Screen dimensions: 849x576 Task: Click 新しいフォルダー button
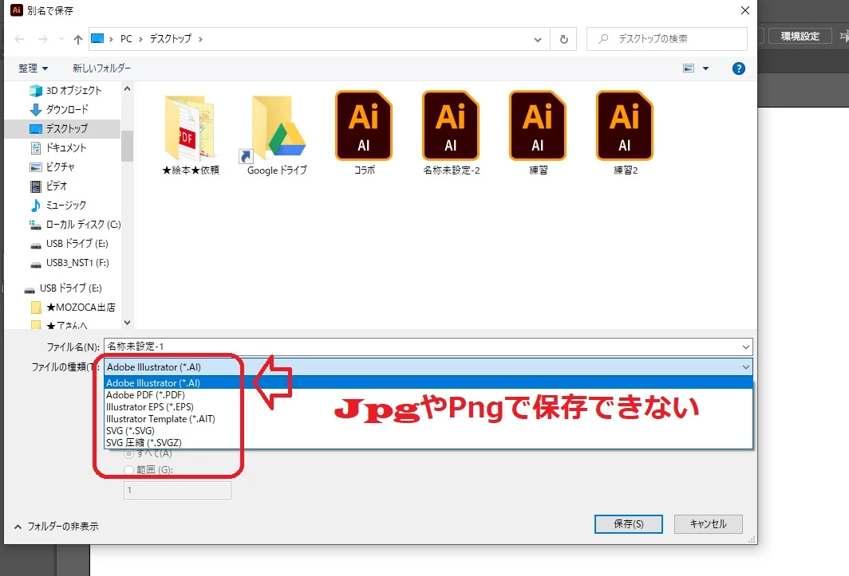[102, 69]
